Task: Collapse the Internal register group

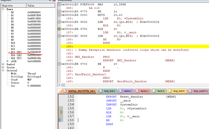Action: (x=3, y=70)
